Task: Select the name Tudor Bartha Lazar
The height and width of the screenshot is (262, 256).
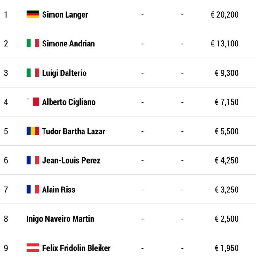Action: pyautogui.click(x=74, y=131)
